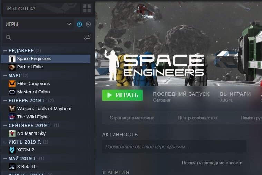Open the library grid view icon
The image size is (262, 175).
click(87, 8)
